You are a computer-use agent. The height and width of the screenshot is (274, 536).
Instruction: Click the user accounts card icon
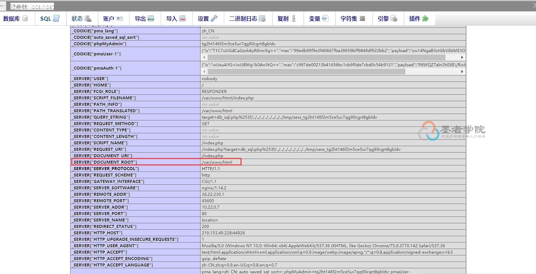coord(119,18)
